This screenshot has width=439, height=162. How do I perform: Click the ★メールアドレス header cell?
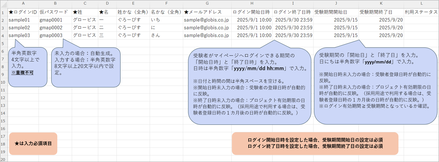point(207,12)
